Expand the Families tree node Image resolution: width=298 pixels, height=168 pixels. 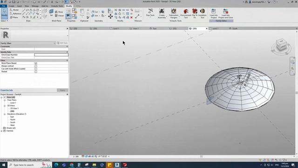[x=1, y=131]
